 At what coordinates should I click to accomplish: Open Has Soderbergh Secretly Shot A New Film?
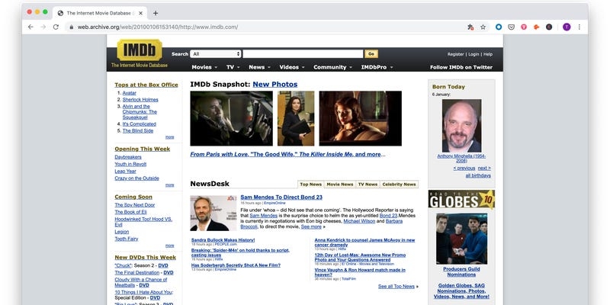(236, 265)
